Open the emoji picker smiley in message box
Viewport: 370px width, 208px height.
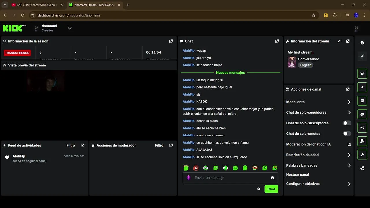pyautogui.click(x=272, y=178)
